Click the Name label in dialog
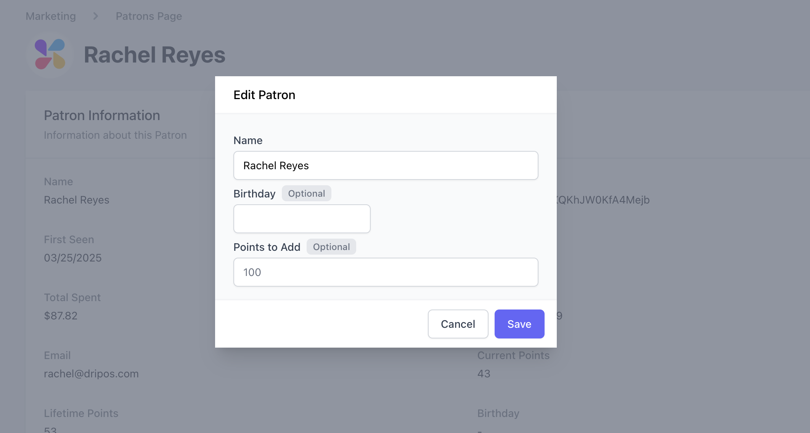This screenshot has height=433, width=810. [x=248, y=140]
